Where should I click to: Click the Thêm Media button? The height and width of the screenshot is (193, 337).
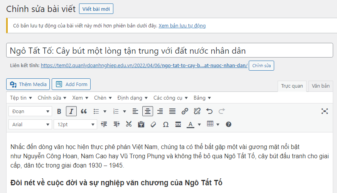point(28,84)
